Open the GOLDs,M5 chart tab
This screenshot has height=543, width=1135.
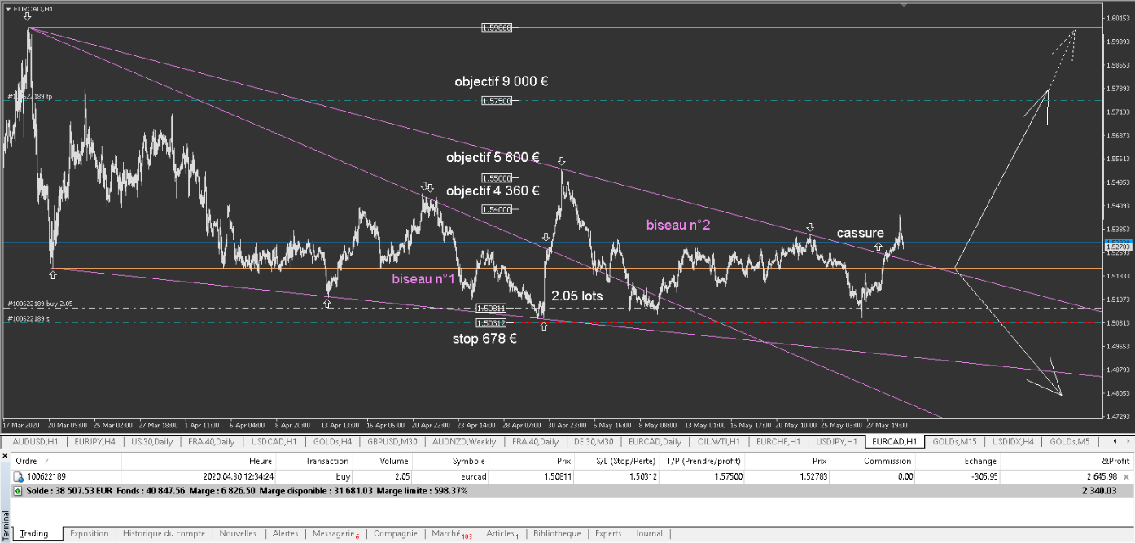pyautogui.click(x=1070, y=441)
